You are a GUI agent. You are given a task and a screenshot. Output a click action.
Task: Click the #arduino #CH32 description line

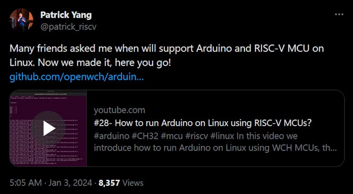point(196,136)
